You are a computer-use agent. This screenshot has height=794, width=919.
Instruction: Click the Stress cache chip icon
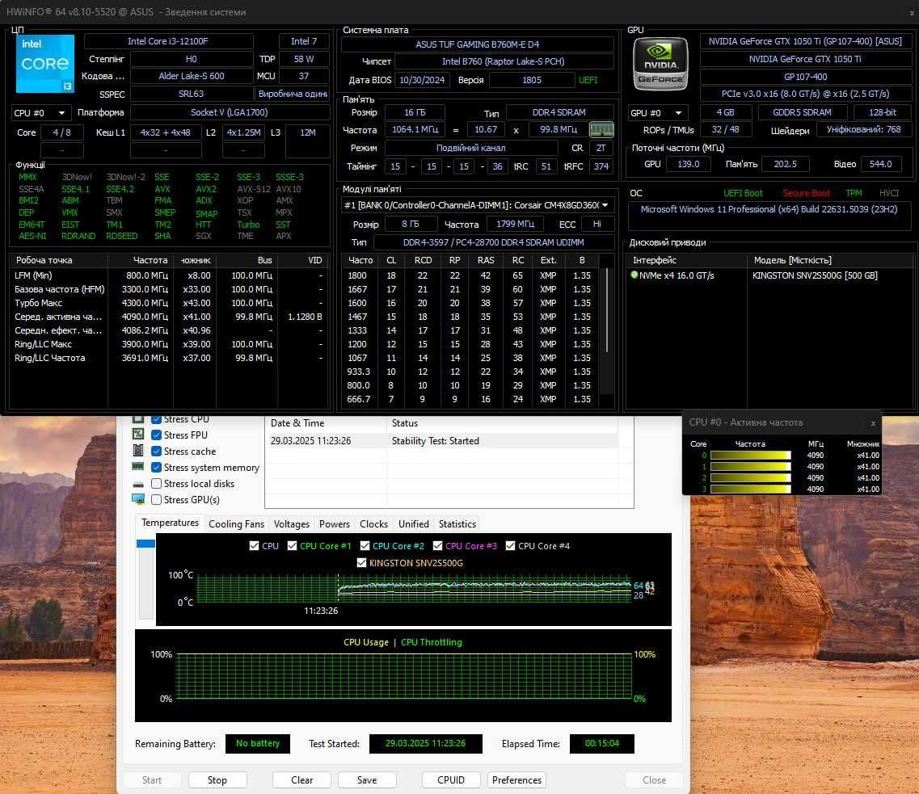click(x=138, y=451)
